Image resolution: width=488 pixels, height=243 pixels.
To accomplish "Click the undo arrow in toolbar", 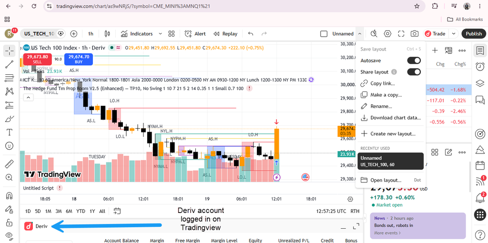I will (x=251, y=34).
